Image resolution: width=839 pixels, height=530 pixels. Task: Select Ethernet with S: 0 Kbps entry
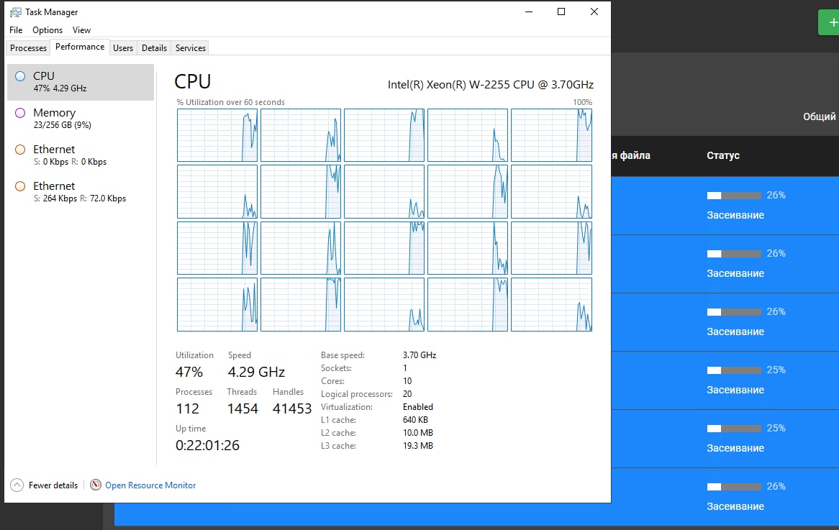click(81, 155)
